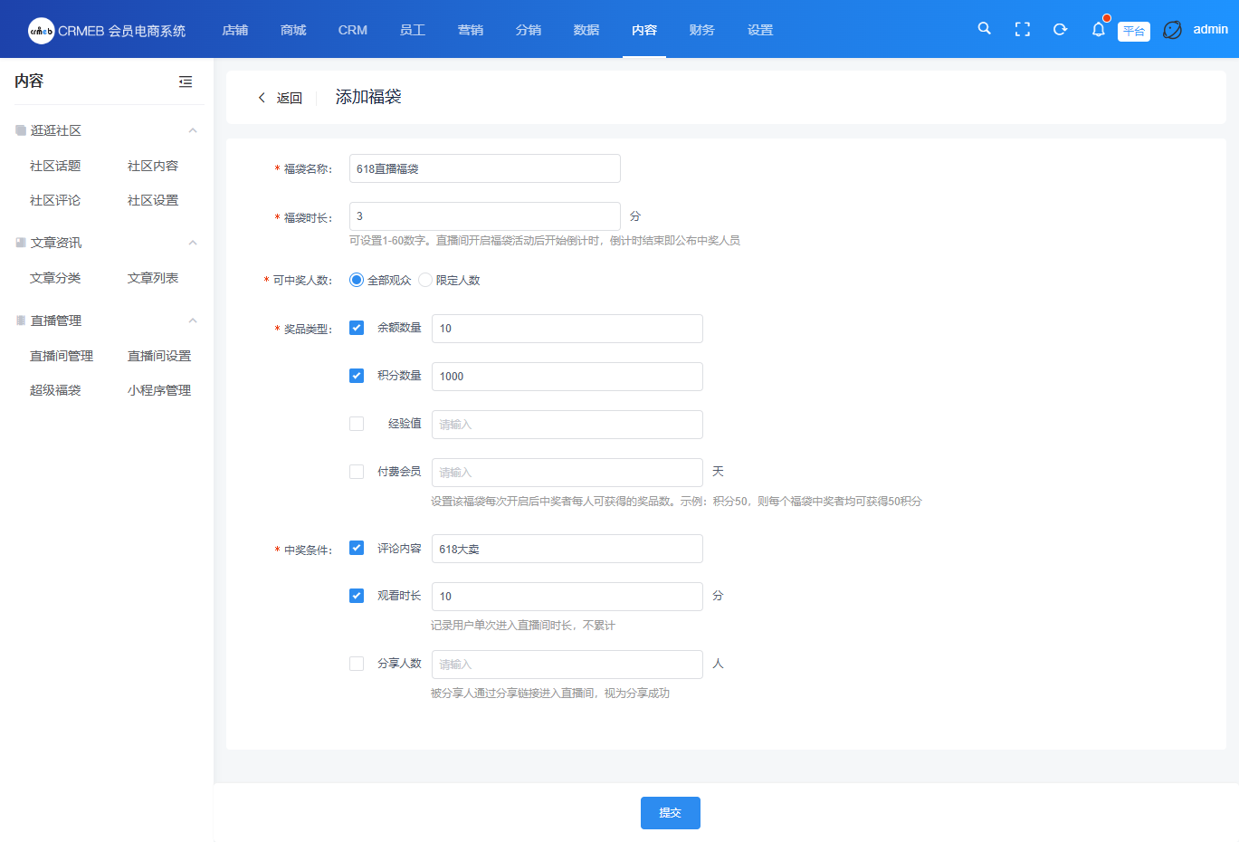
Task: Click the CRMEB logo icon
Action: 42,30
